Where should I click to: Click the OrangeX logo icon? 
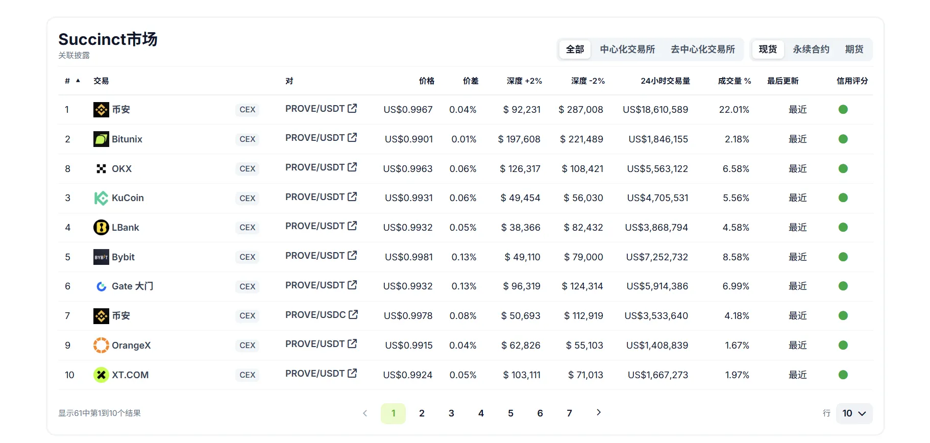click(x=101, y=346)
